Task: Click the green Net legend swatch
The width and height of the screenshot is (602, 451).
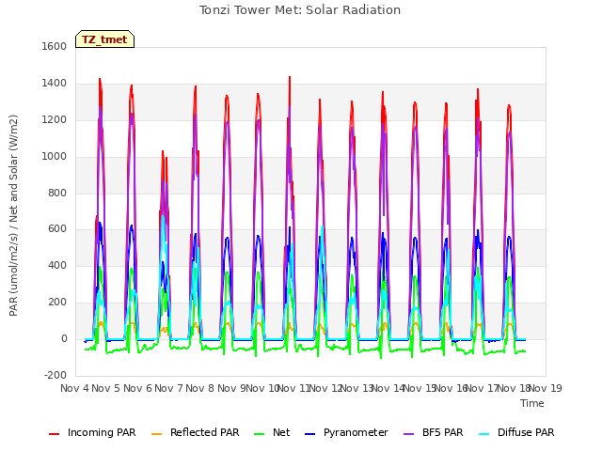Action: tap(260, 434)
